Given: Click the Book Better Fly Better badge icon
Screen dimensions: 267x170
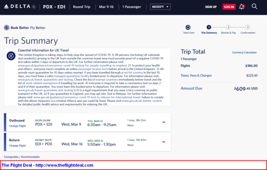Looking at the screenshot, I should 7,27.
